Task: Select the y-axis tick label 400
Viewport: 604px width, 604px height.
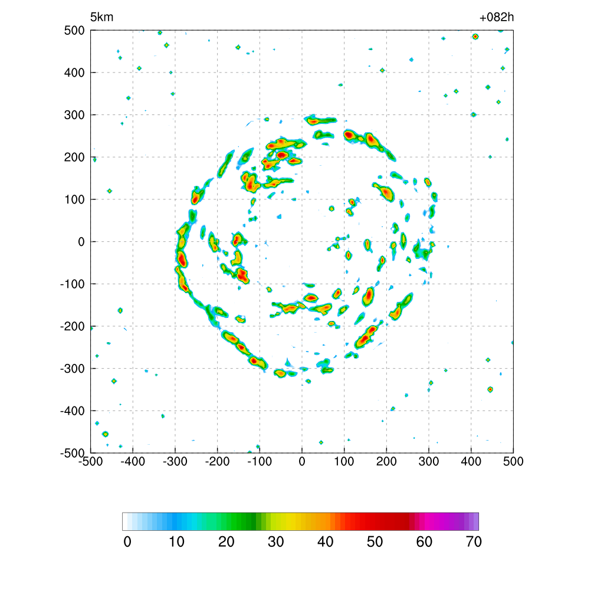Action: (x=74, y=73)
